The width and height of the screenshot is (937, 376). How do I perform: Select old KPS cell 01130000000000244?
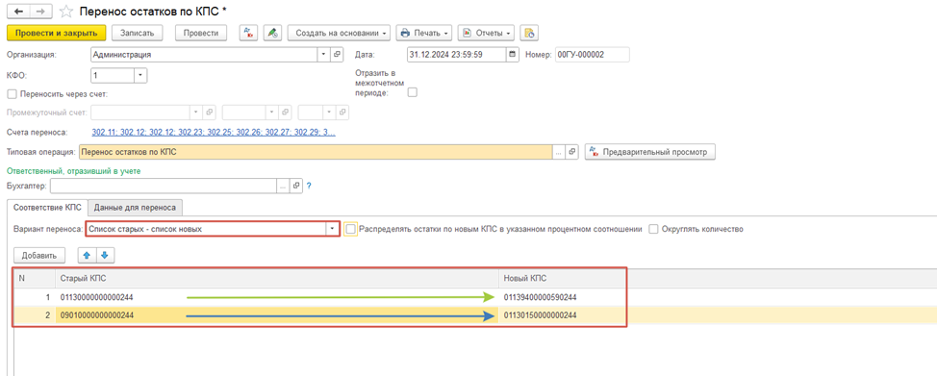pyautogui.click(x=277, y=297)
